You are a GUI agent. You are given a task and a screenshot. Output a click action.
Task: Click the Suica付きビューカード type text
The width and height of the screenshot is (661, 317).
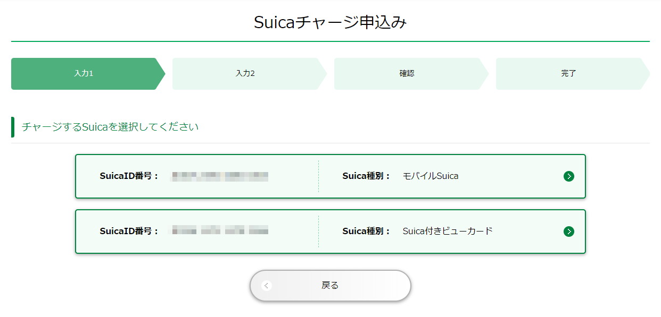coord(448,232)
